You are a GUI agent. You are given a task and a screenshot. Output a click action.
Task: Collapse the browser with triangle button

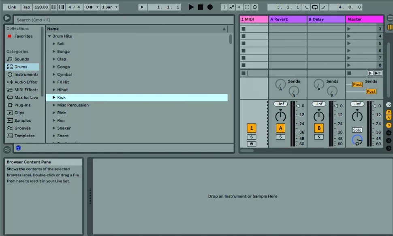(7, 18)
